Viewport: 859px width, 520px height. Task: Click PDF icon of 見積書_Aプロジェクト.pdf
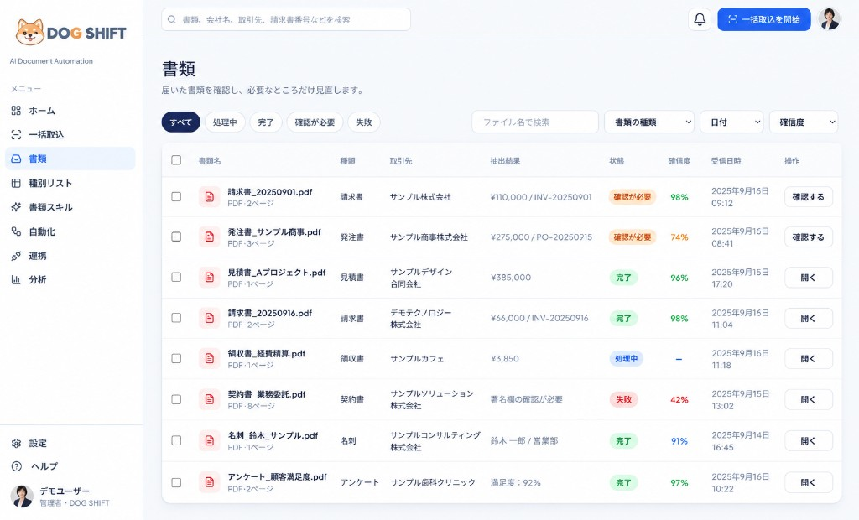click(209, 278)
